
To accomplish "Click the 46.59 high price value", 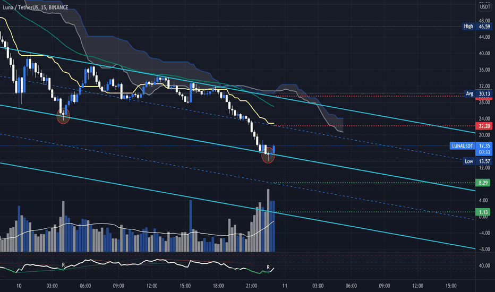I will click(x=484, y=27).
